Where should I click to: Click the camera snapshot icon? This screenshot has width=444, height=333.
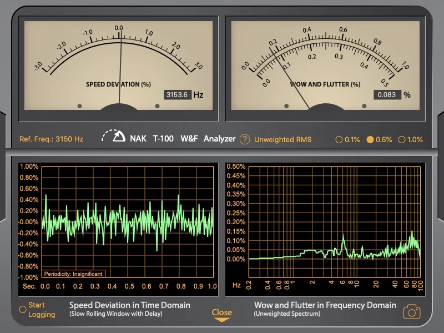pyautogui.click(x=411, y=311)
